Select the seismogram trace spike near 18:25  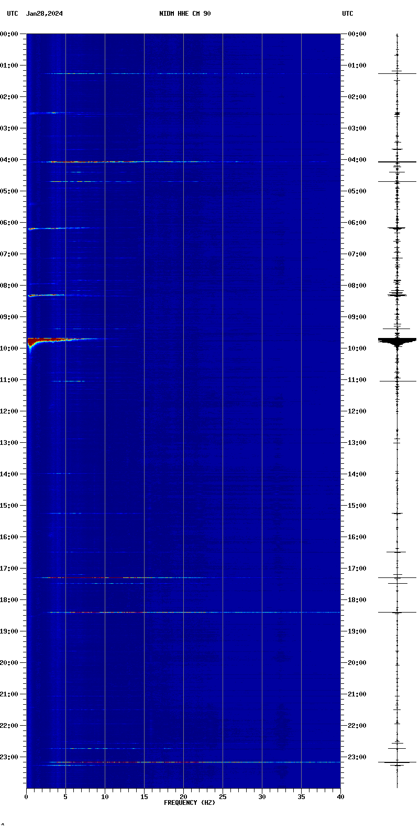pos(397,612)
